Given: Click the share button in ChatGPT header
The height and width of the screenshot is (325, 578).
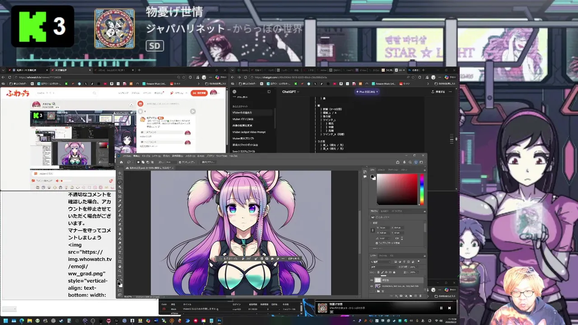Looking at the screenshot, I should [438, 92].
